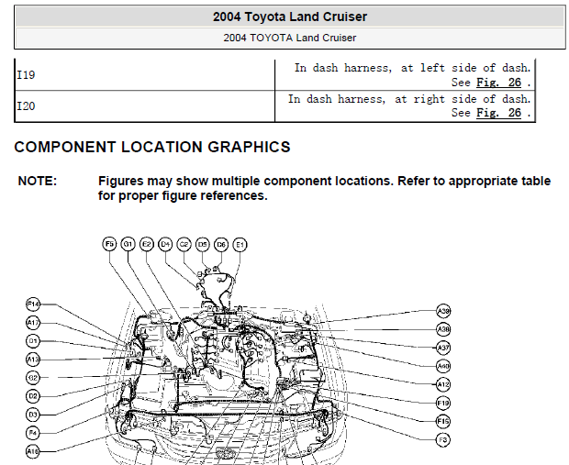Click the bold '2004 Toyota Land Cruiser' title
The width and height of the screenshot is (569, 465).
coord(290,17)
